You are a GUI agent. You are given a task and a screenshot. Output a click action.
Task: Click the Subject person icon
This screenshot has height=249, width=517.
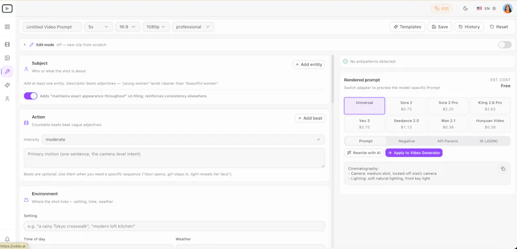pyautogui.click(x=26, y=69)
